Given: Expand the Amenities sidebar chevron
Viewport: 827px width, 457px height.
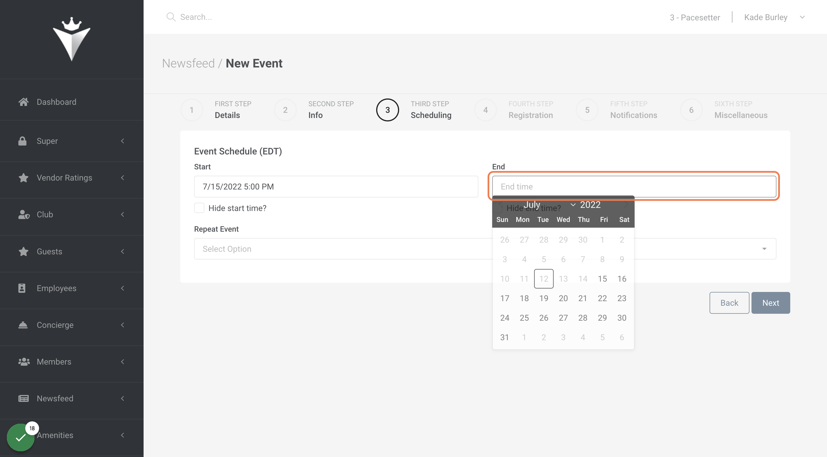Looking at the screenshot, I should click(x=122, y=435).
